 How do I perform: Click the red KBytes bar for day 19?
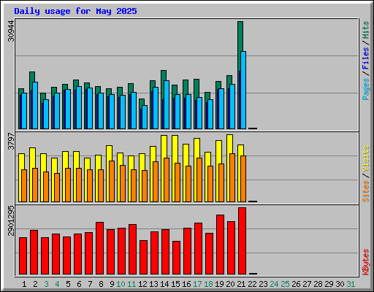pos(220,245)
